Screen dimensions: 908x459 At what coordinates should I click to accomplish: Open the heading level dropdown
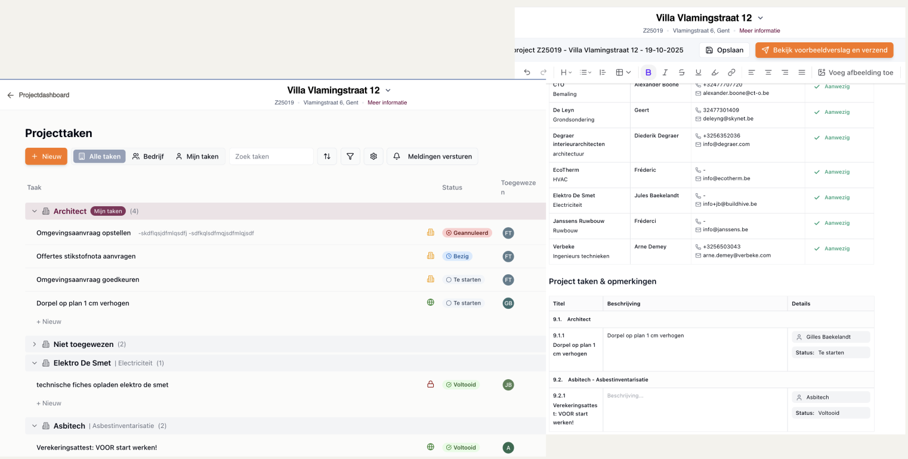coord(566,73)
